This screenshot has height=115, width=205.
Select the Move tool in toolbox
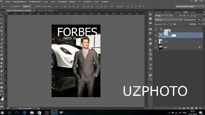pos(2,15)
